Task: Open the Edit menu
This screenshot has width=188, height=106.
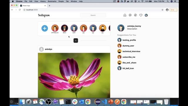Action: coord(31,1)
